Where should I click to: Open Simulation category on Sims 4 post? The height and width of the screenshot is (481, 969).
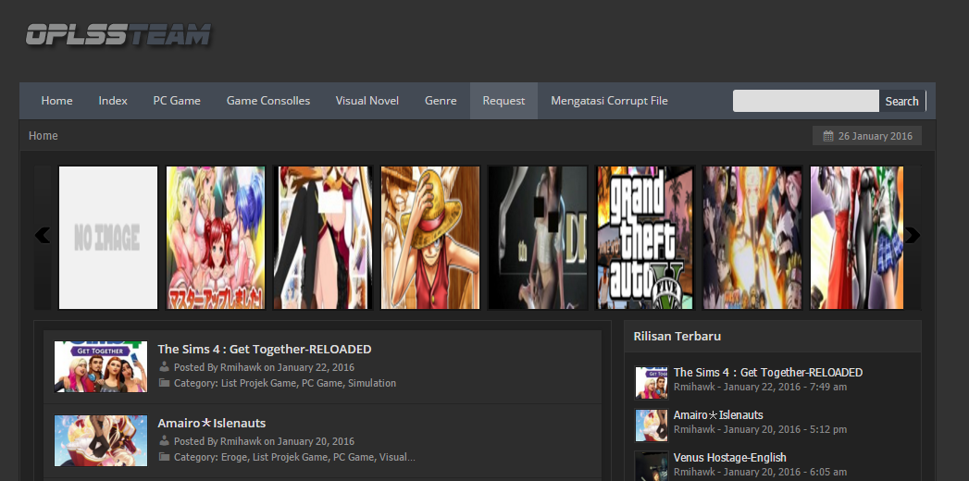[372, 384]
